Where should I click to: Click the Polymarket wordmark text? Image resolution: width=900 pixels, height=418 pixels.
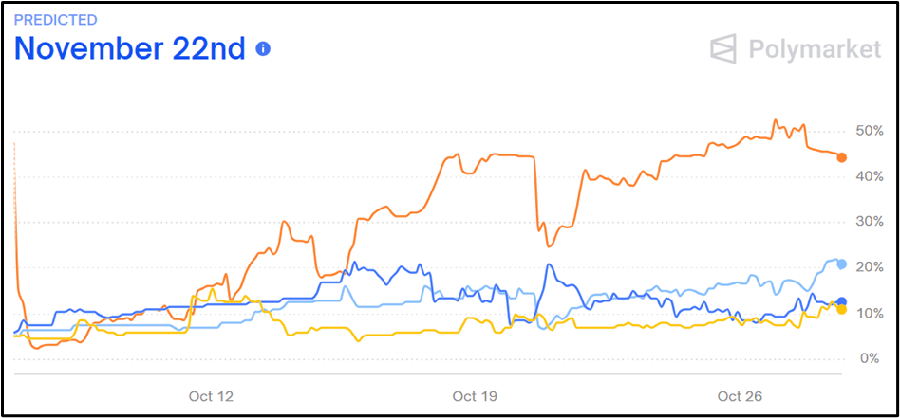pos(813,50)
